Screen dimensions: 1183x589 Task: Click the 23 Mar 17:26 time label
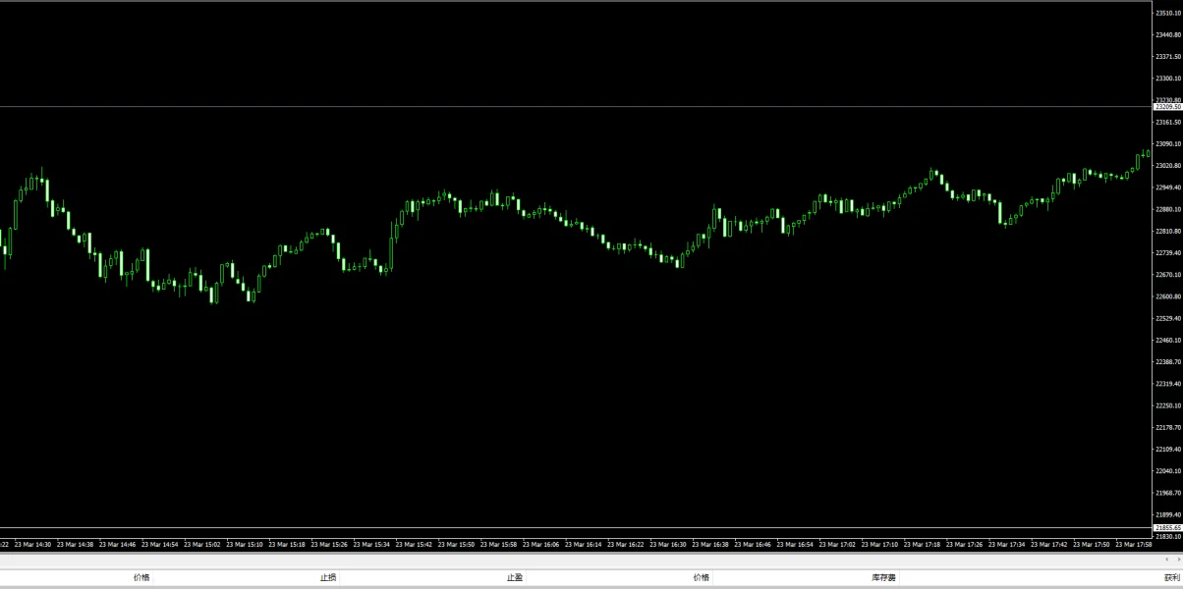point(964,544)
